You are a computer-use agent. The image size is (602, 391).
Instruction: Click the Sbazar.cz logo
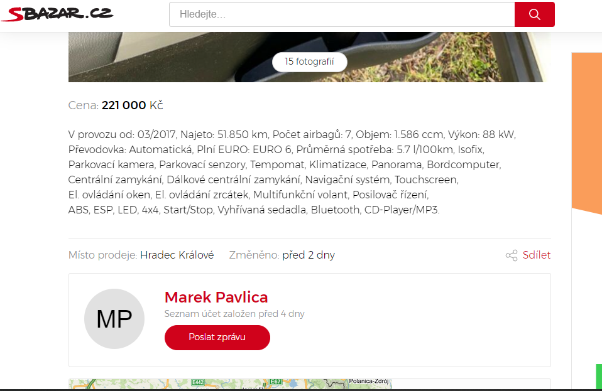click(x=57, y=14)
